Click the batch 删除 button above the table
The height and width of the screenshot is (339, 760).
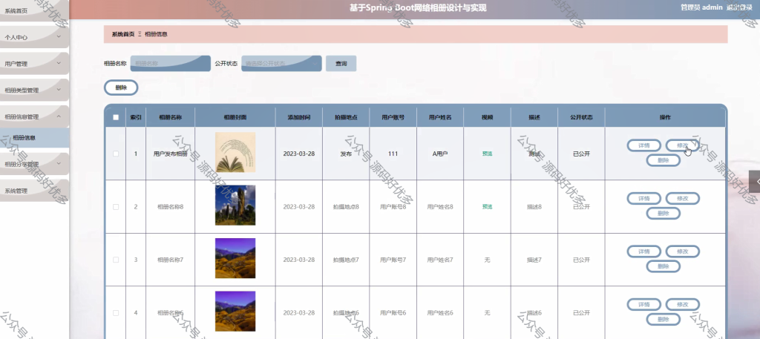pos(121,88)
